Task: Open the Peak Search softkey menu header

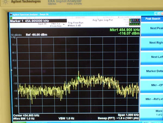Action: pyautogui.click(x=152, y=19)
